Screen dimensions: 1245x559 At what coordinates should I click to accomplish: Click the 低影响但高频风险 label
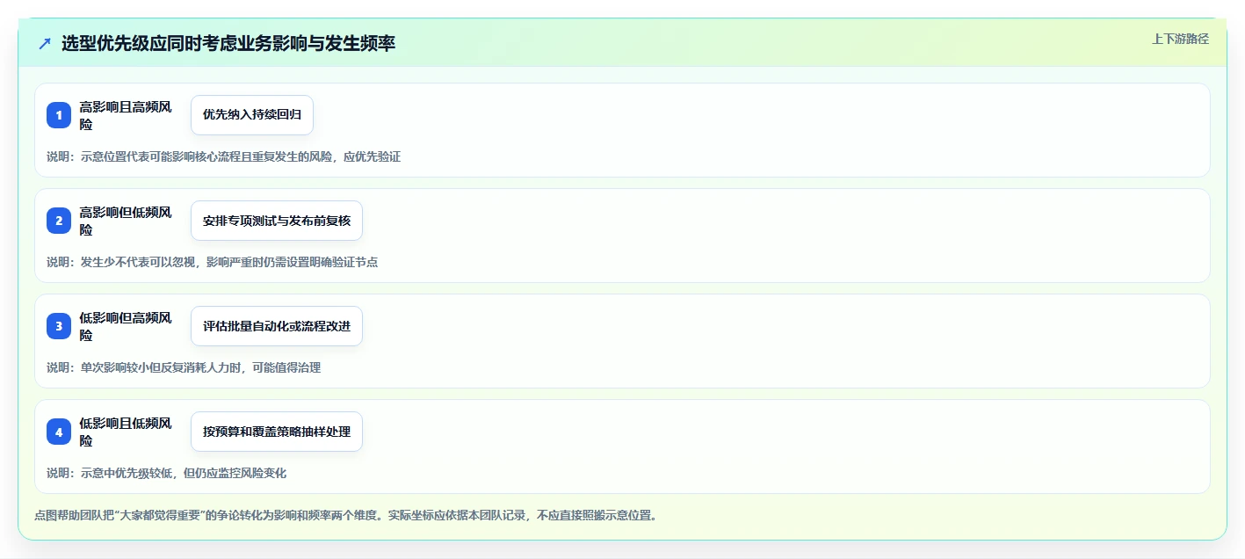pos(126,326)
